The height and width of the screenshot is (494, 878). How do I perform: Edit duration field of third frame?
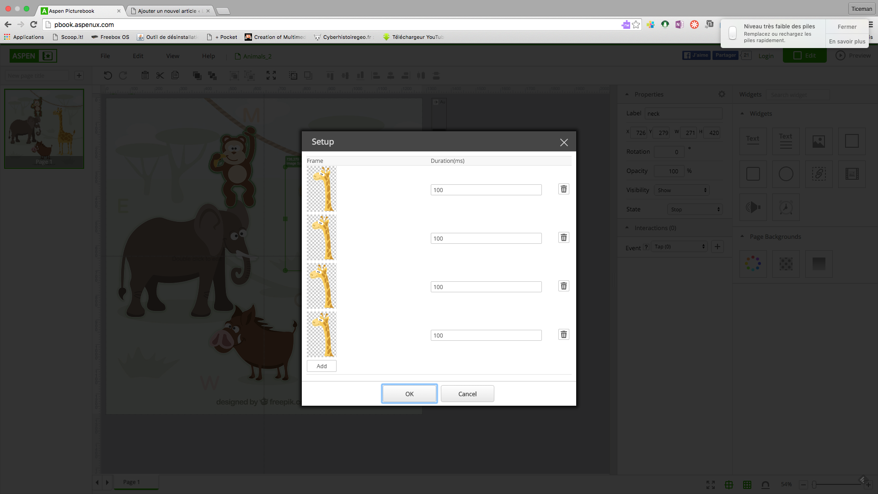pos(486,287)
